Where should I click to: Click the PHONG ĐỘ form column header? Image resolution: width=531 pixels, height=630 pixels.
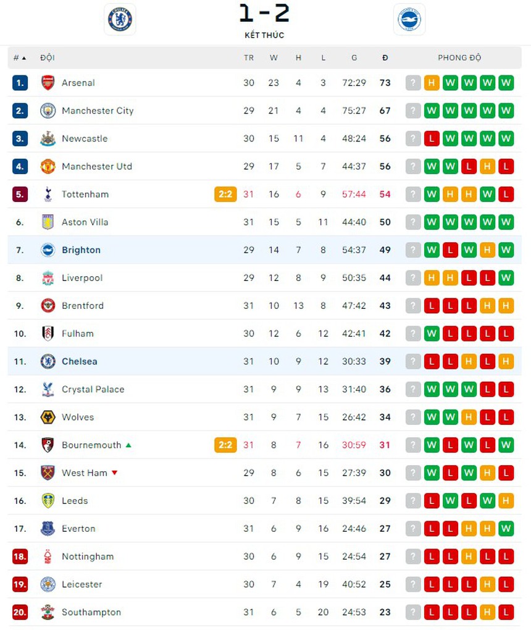[x=459, y=58]
